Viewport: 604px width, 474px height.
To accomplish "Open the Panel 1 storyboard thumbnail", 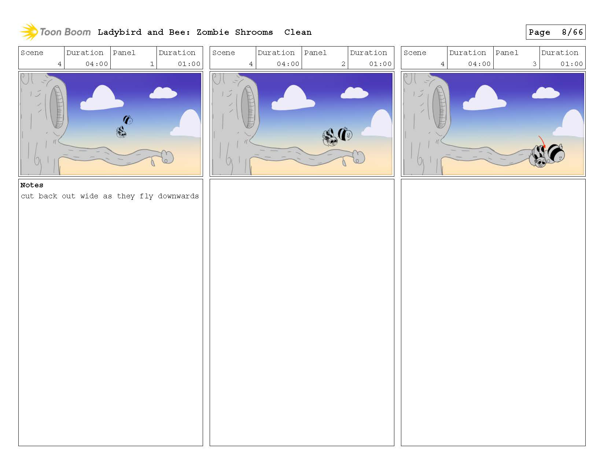I will (x=111, y=124).
